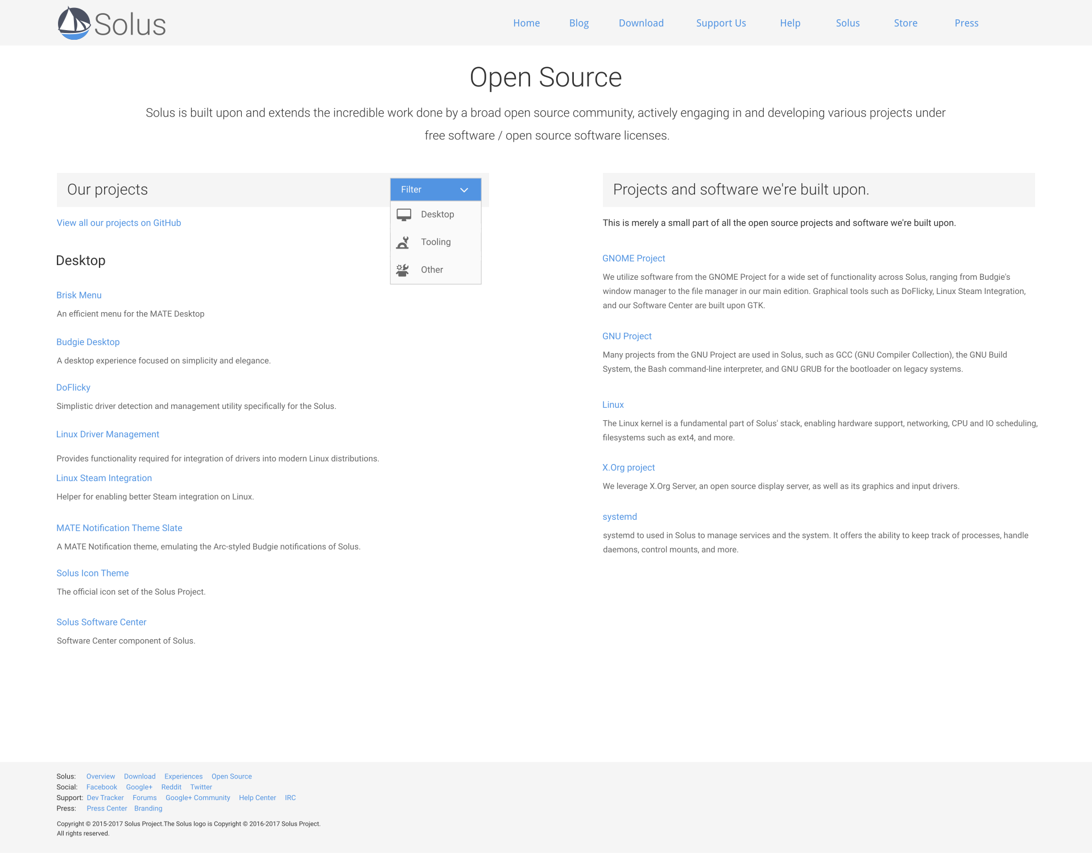Open Linux Steam Integration link

tap(104, 478)
